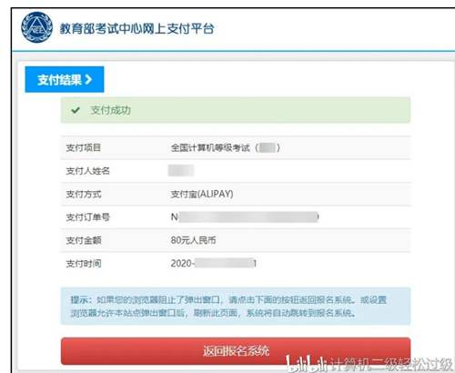Click the blue 提示 hint message box
The image size is (455, 373).
point(236,306)
